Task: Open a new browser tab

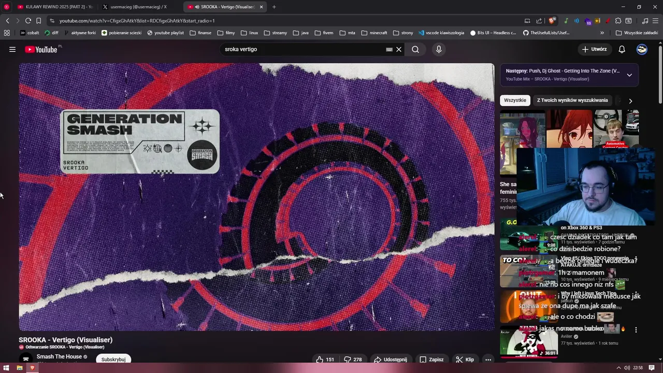Action: tap(274, 7)
